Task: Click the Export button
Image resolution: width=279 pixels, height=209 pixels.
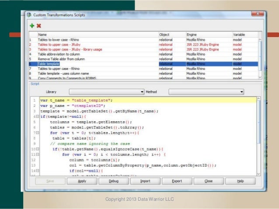Action: point(177,181)
